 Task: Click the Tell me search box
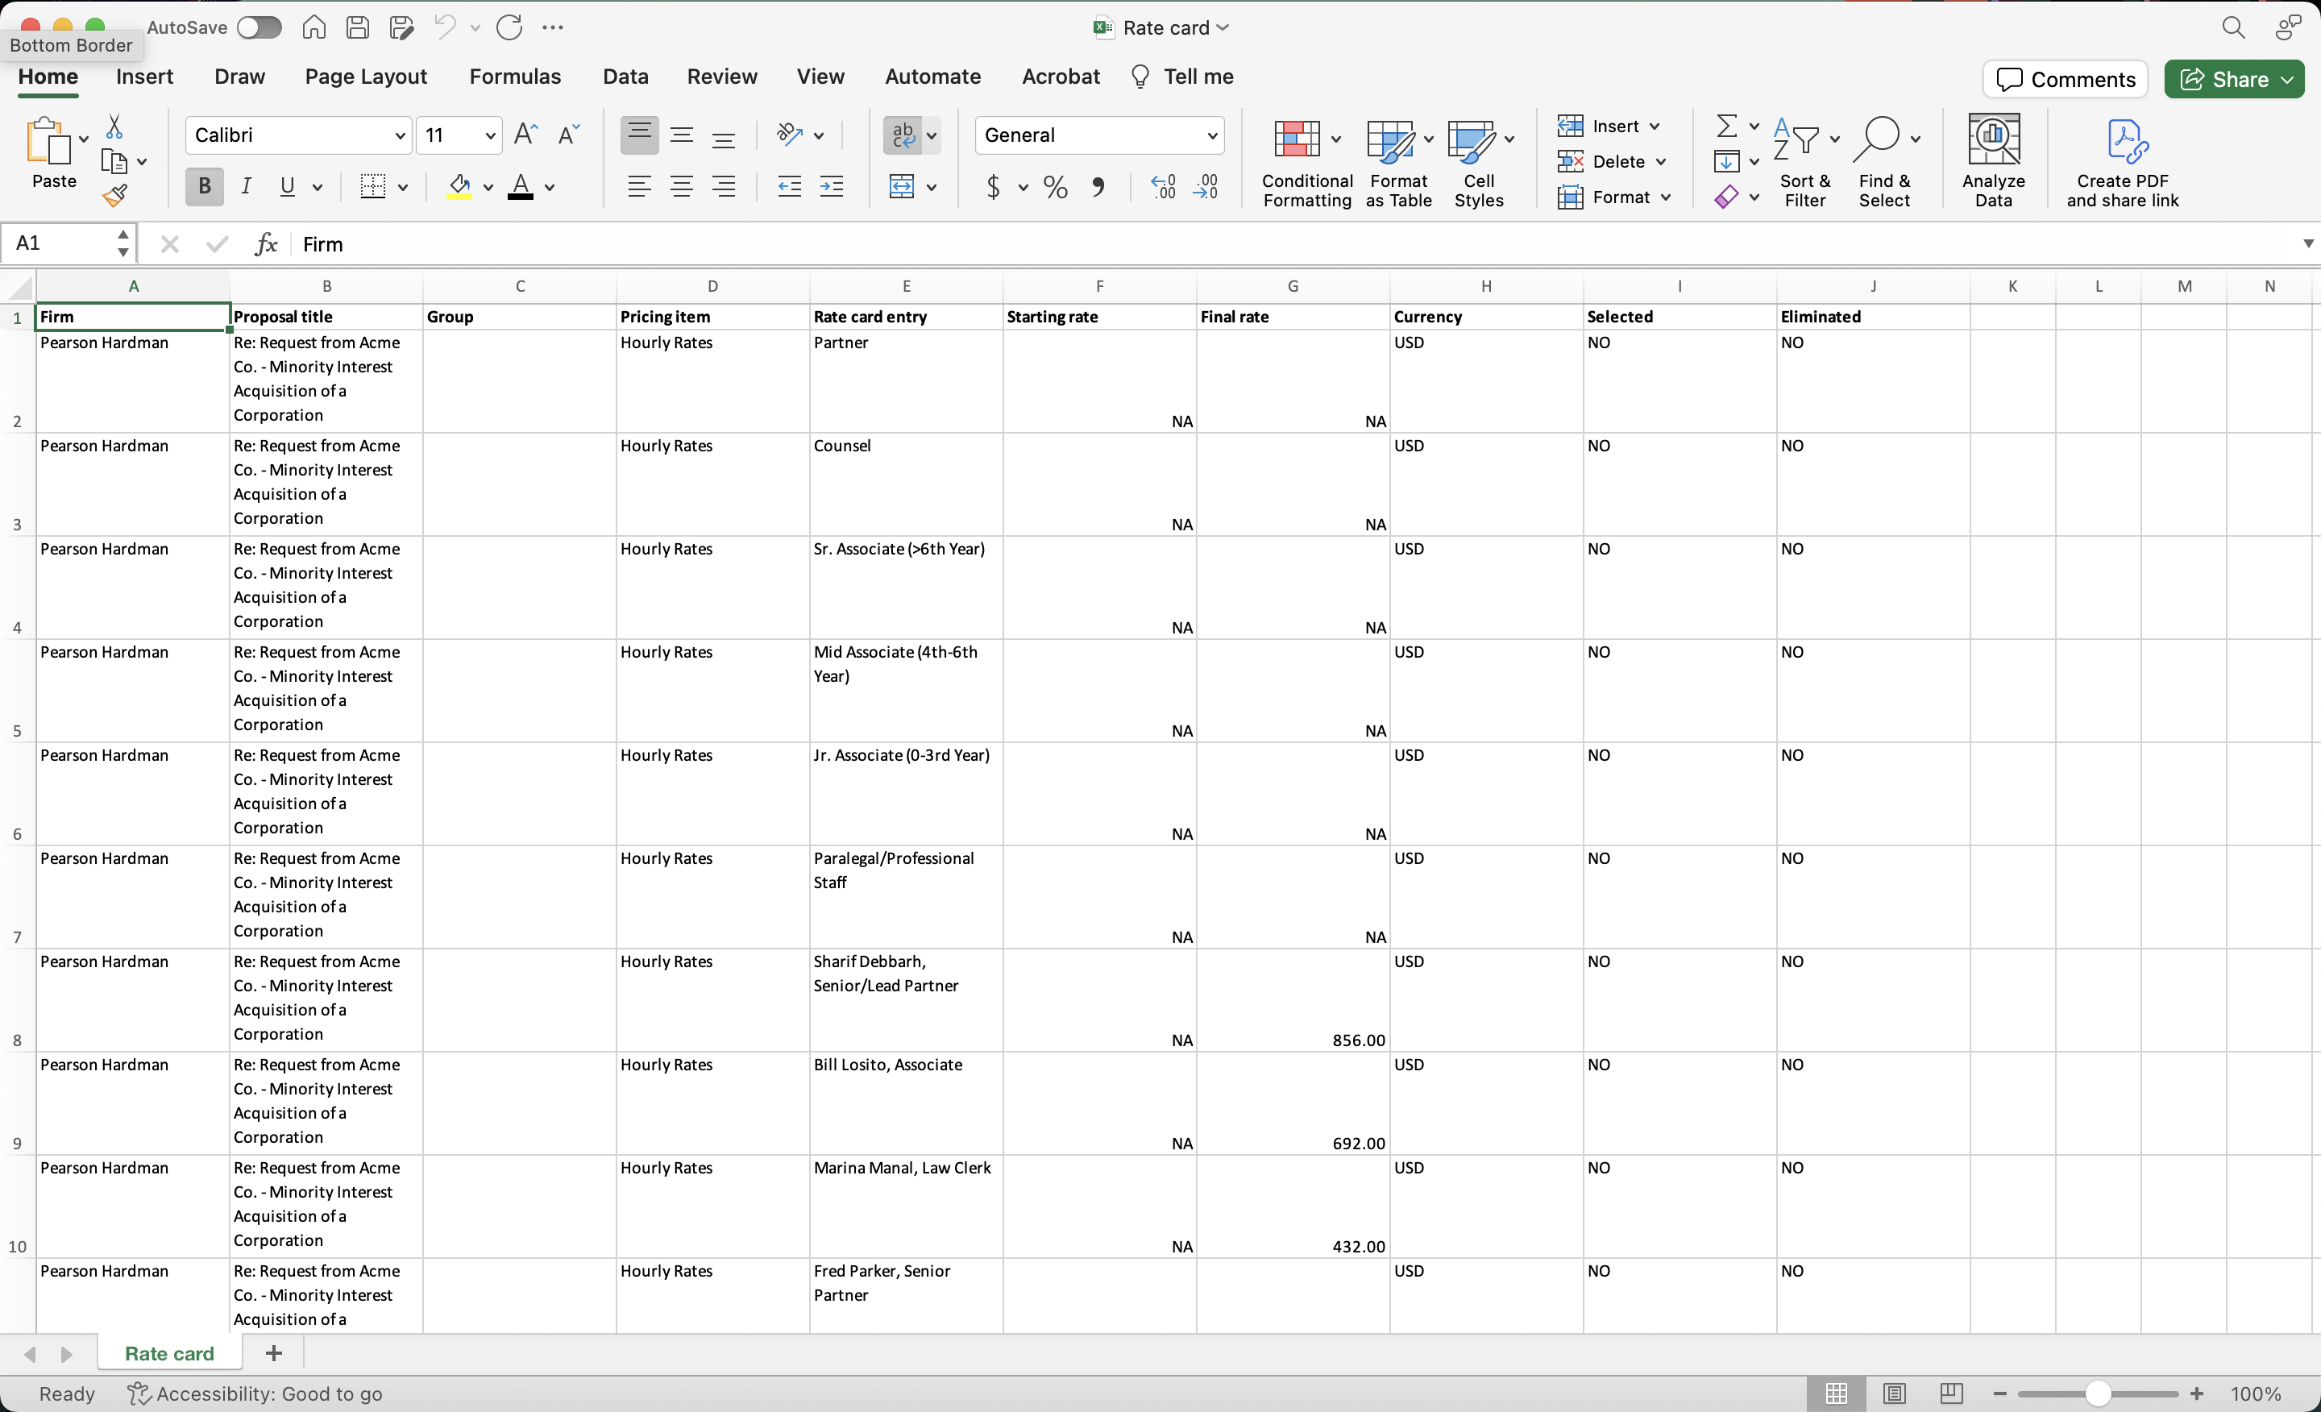pos(1184,77)
